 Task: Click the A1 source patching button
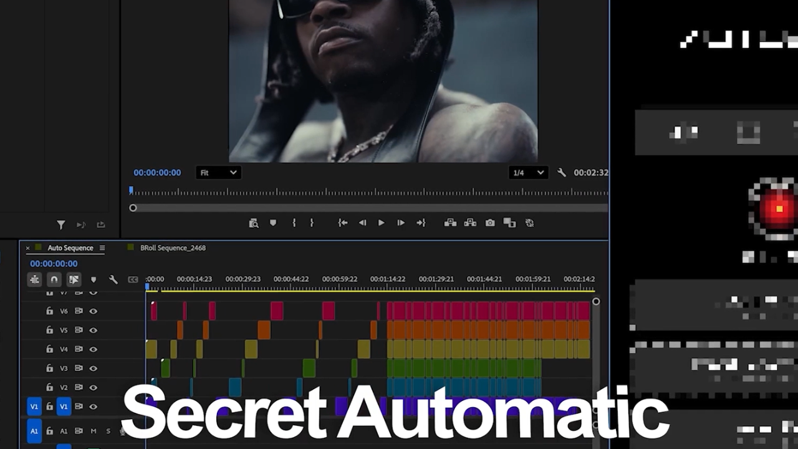click(x=34, y=431)
